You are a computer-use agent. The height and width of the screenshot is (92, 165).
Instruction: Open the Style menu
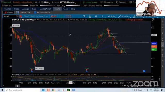(x=111, y=16)
